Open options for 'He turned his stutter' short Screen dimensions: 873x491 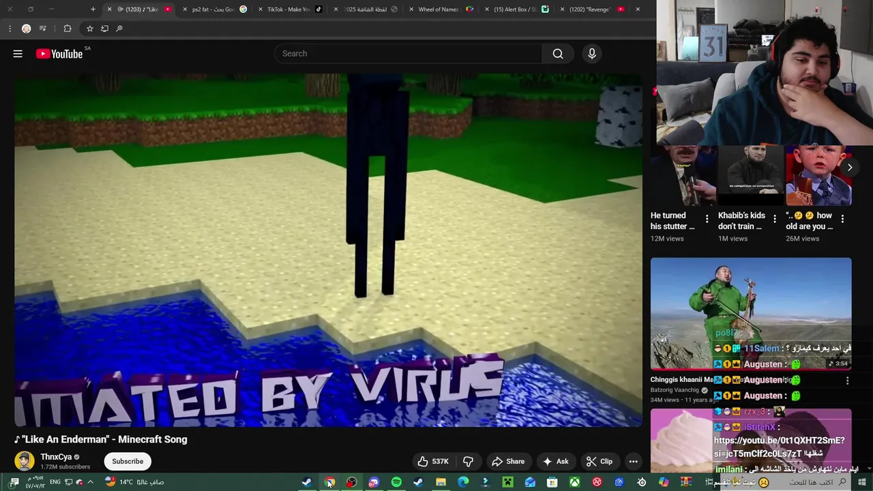point(707,219)
